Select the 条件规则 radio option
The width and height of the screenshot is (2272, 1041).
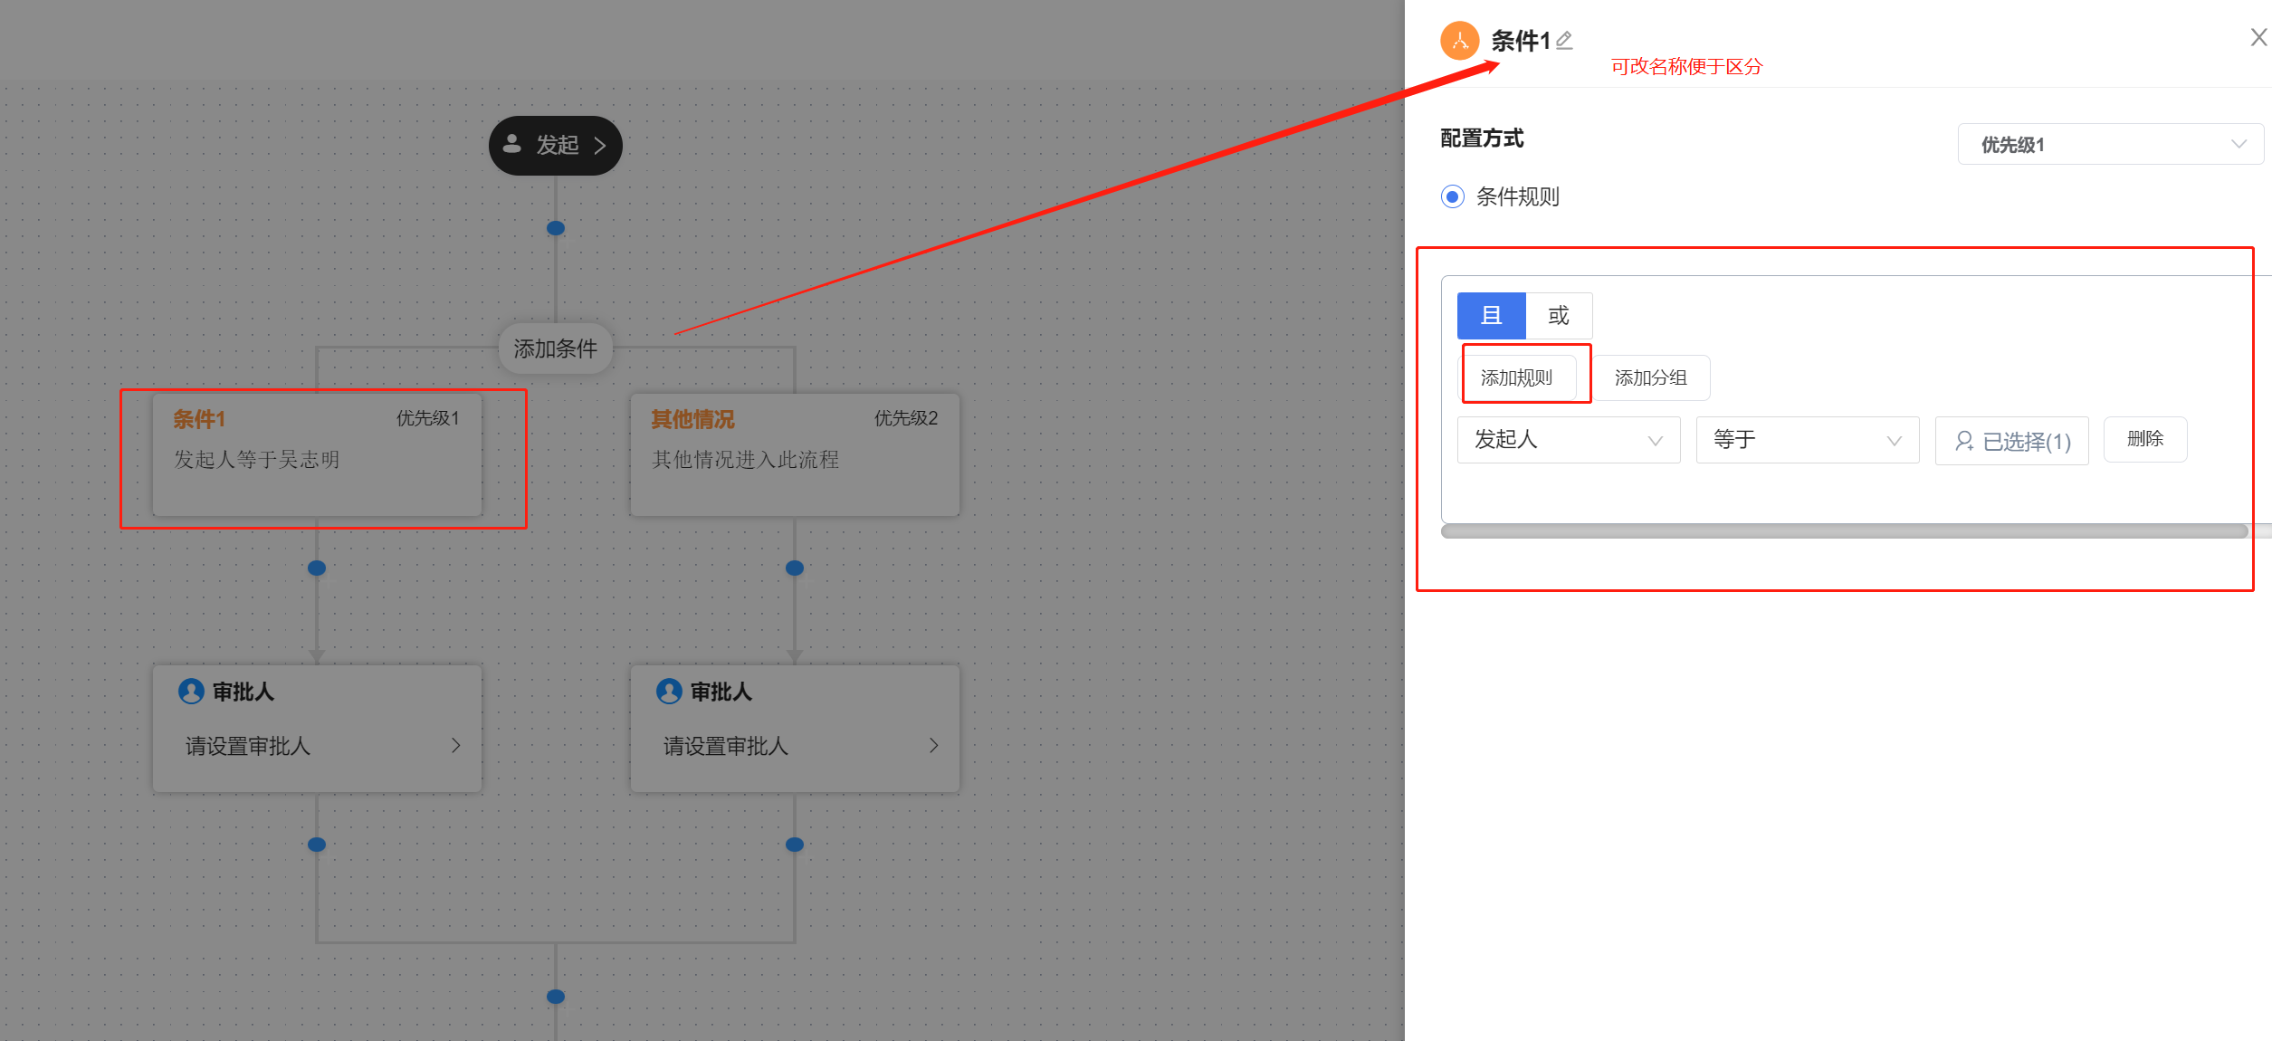pyautogui.click(x=1453, y=196)
